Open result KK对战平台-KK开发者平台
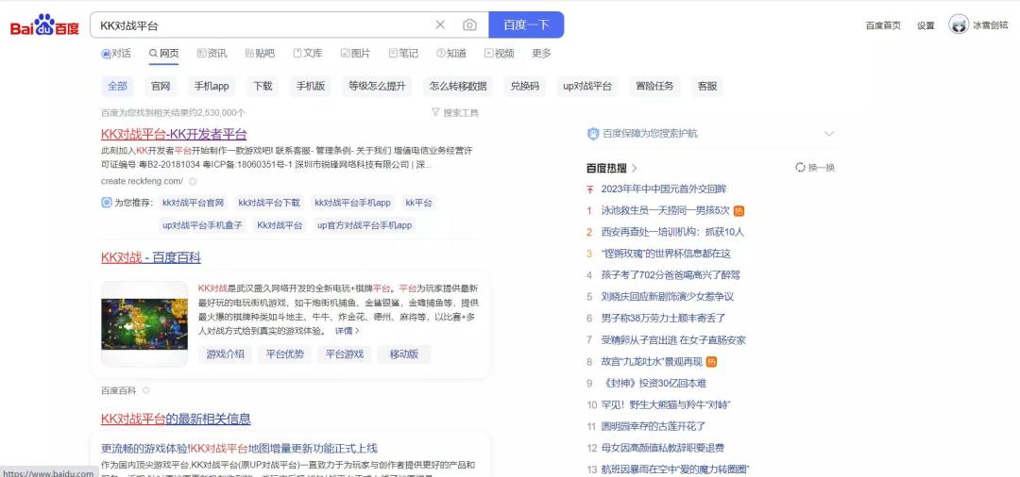This screenshot has width=1020, height=477. [174, 135]
